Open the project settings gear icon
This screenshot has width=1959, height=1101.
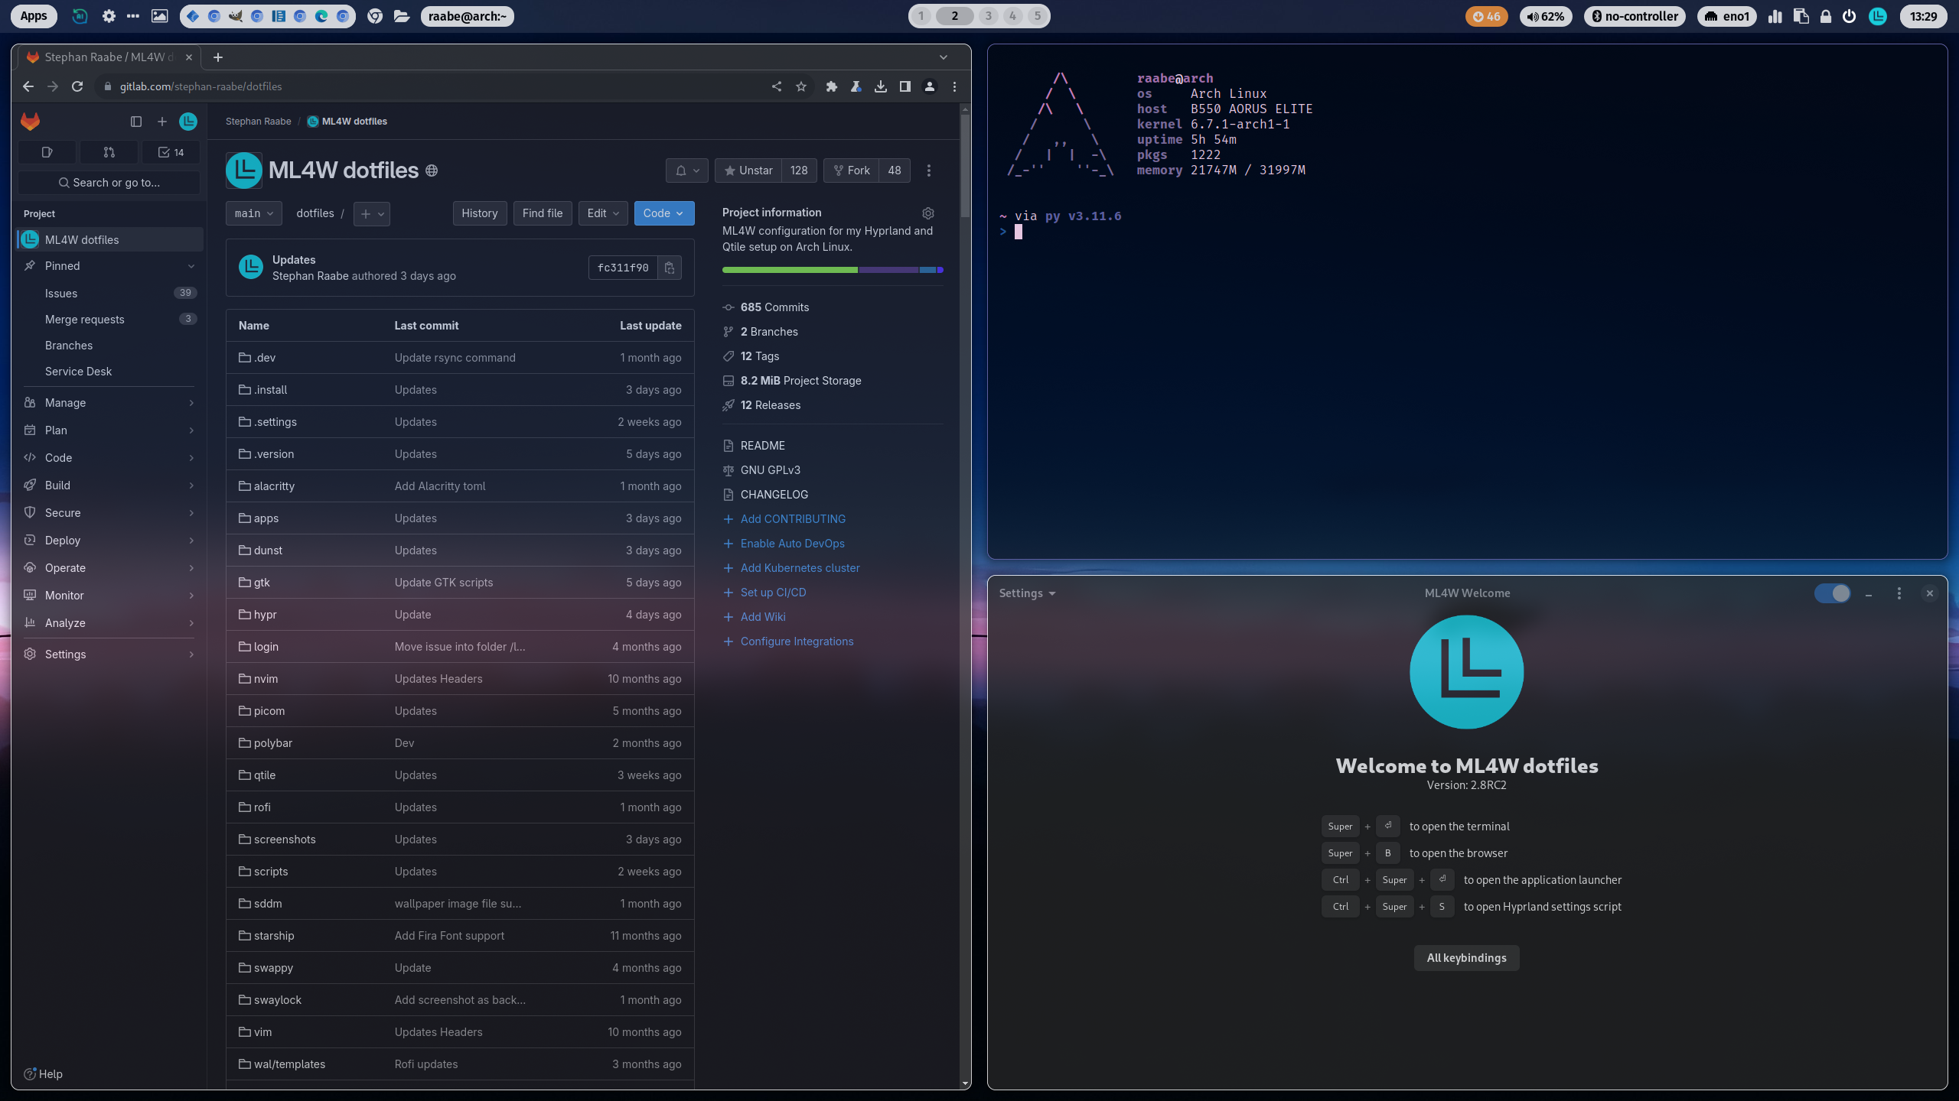tap(928, 213)
